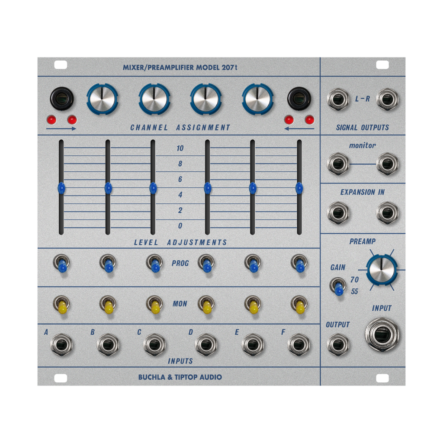Image resolution: width=443 pixels, height=443 pixels.
Task: Select the left monitor output jack
Action: pos(338,164)
